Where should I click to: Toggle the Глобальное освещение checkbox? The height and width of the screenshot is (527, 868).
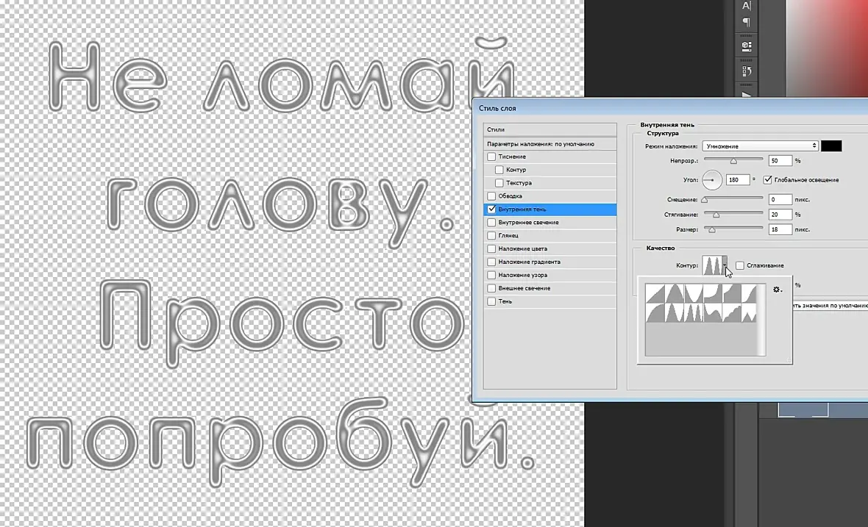767,180
